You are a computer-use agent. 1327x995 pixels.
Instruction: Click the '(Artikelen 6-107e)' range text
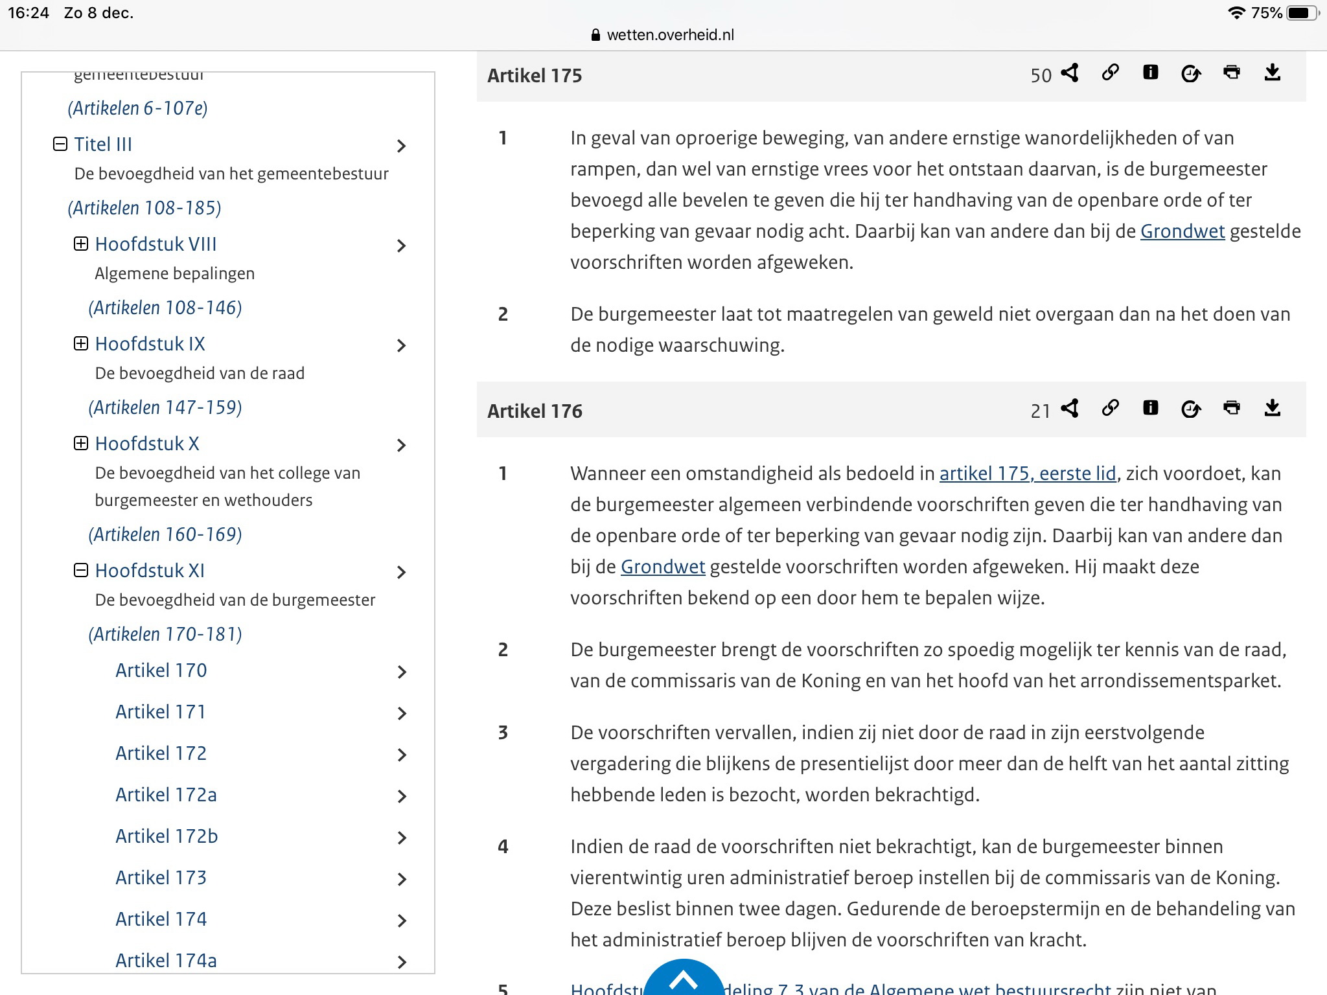(x=137, y=108)
